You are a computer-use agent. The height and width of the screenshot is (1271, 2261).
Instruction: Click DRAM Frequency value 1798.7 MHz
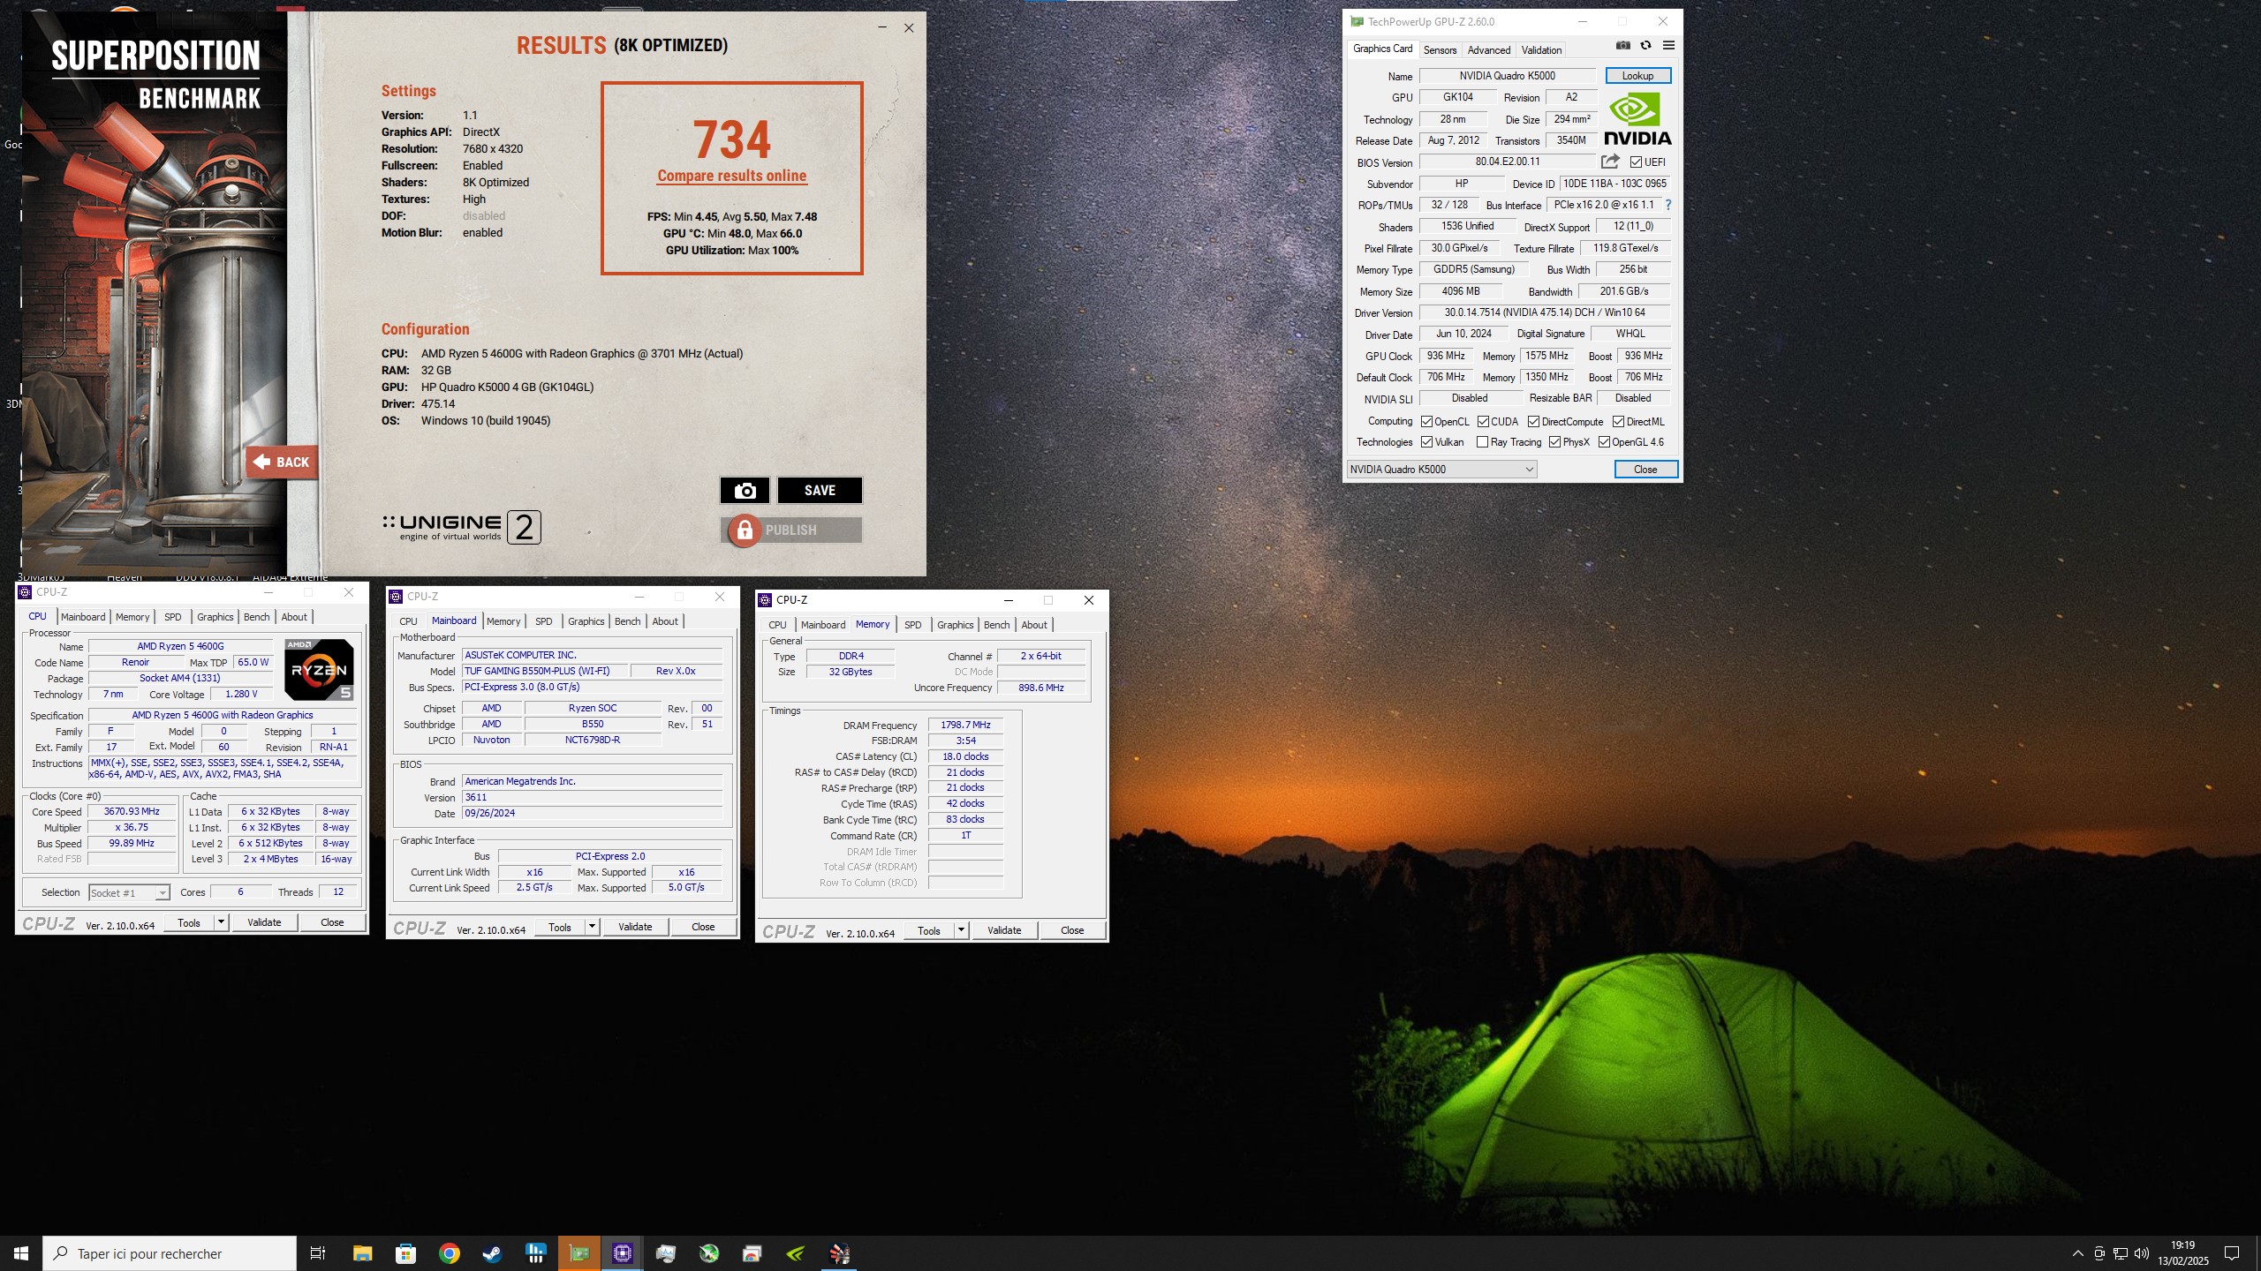coord(965,725)
